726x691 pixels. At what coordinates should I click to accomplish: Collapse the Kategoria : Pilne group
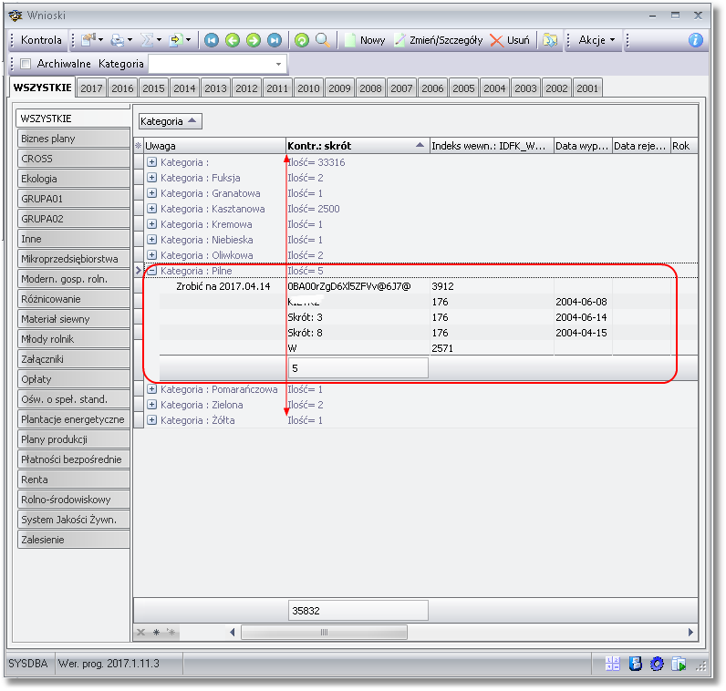[x=152, y=271]
